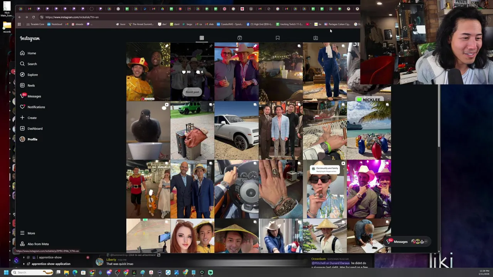Open the Nextcloud bookmark
493x277 pixels.
[x=54, y=24]
